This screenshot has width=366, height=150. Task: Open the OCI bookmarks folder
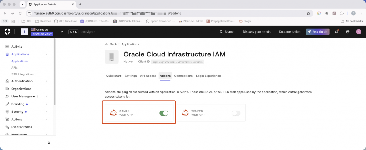[26, 21]
